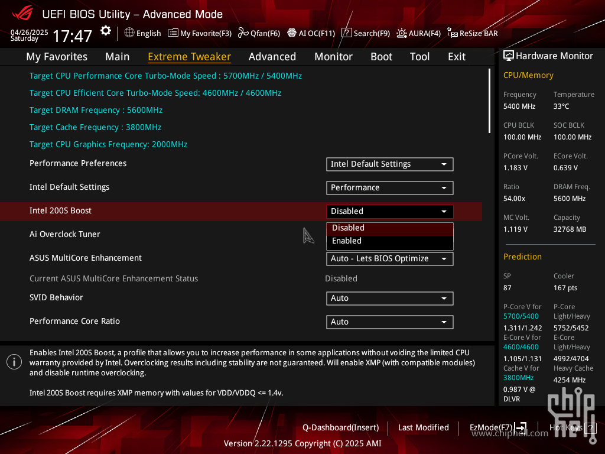Viewport: 605px width, 454px height.
Task: Click Performance Core Ratio label
Action: 75,321
